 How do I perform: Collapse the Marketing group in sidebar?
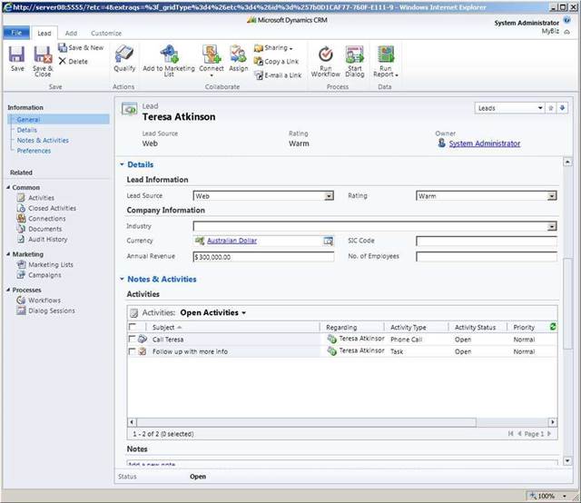8,254
